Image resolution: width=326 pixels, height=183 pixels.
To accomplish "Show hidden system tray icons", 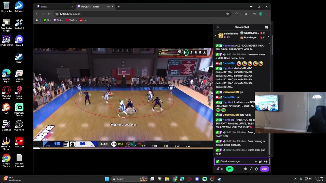I will tap(295, 179).
